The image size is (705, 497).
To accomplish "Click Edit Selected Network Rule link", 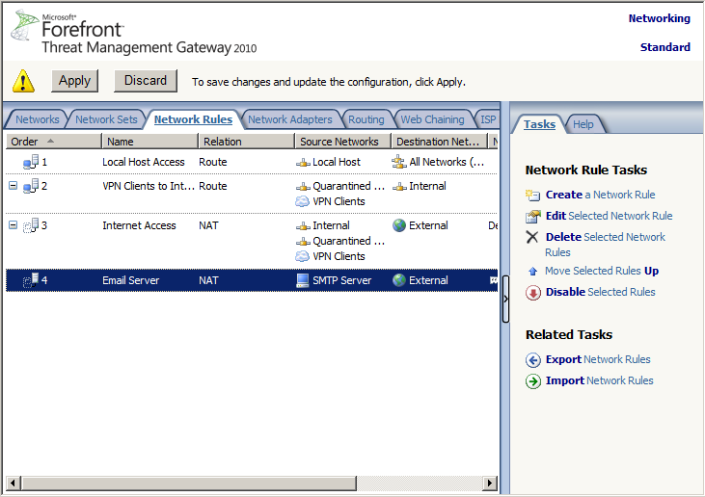I will pos(610,216).
